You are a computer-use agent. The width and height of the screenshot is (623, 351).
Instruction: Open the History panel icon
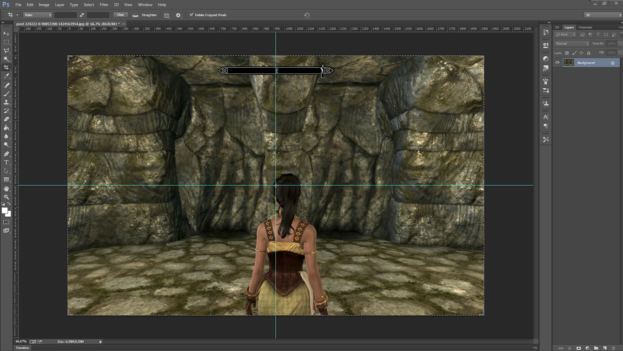[546, 32]
